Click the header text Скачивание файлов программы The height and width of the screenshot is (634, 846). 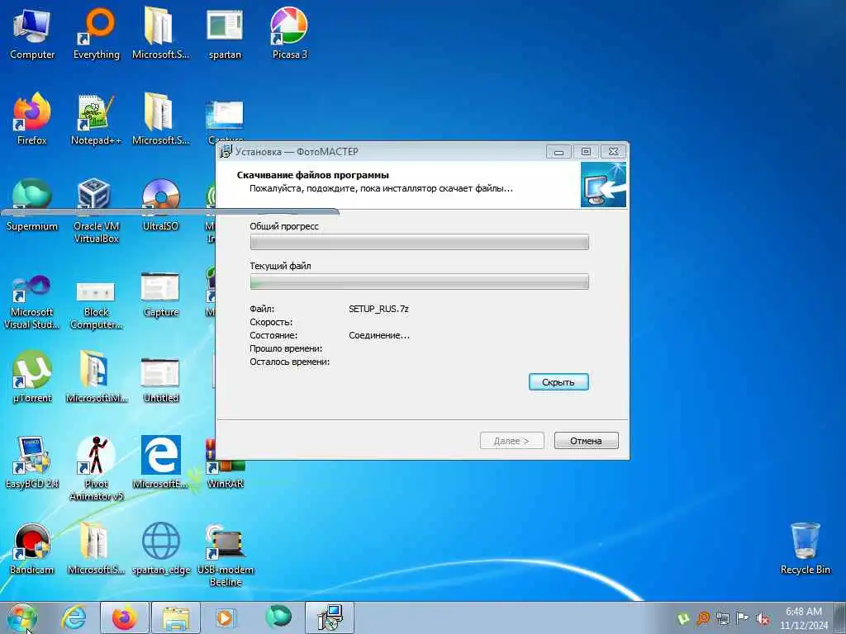312,175
